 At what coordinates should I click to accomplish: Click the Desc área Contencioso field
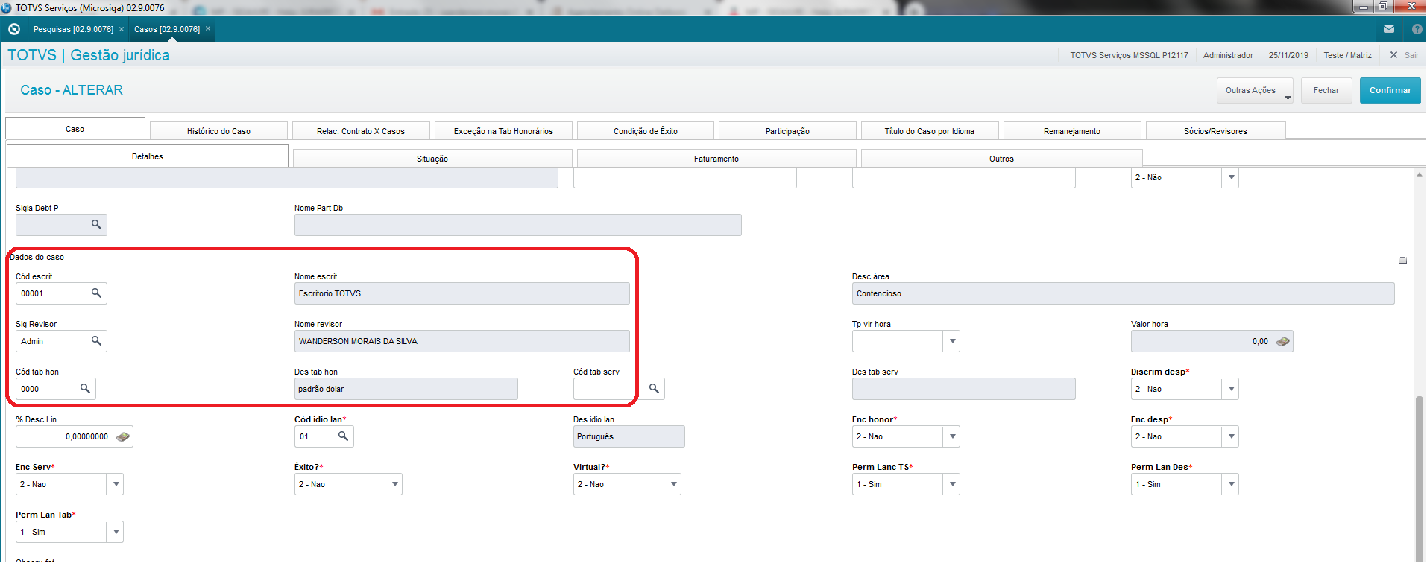coord(1123,293)
